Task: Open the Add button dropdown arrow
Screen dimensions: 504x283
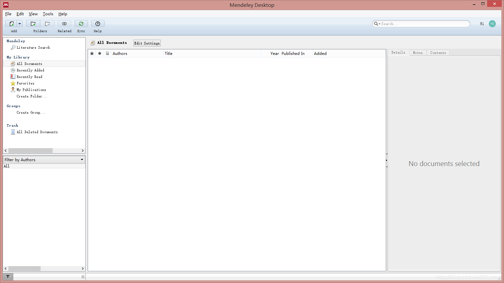Action: click(x=19, y=24)
